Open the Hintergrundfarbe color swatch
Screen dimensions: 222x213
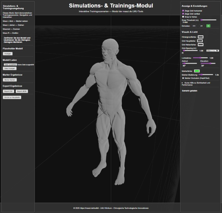pyautogui.click(x=200, y=37)
